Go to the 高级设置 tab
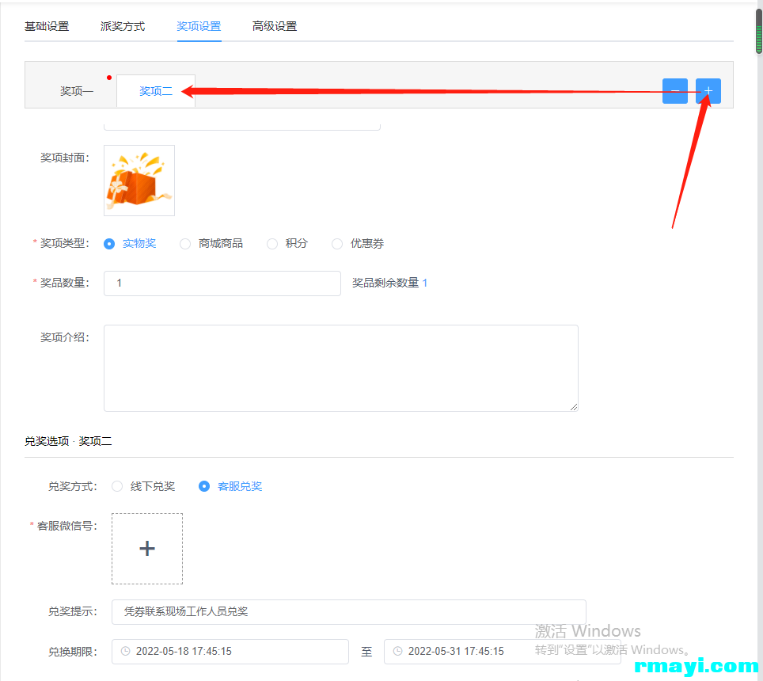763x681 pixels. pyautogui.click(x=275, y=26)
